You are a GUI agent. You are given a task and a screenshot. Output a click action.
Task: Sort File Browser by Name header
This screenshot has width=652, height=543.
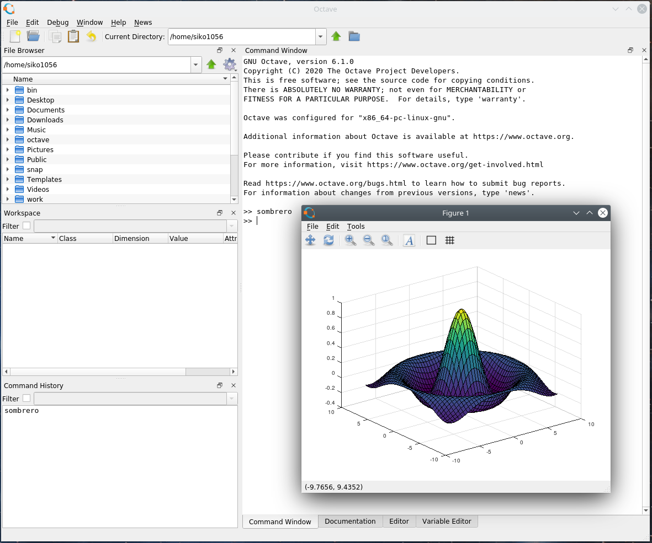[116, 79]
